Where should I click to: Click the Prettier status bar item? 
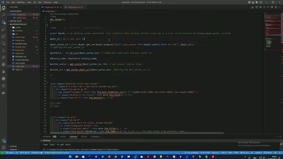coord(268,153)
